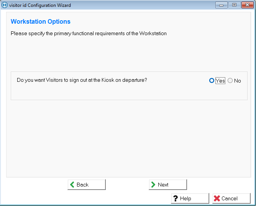
Task: Click the 'Yes' option label text
Action: click(220, 81)
